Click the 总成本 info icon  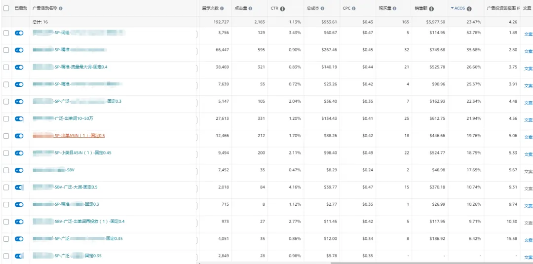pyautogui.click(x=323, y=8)
